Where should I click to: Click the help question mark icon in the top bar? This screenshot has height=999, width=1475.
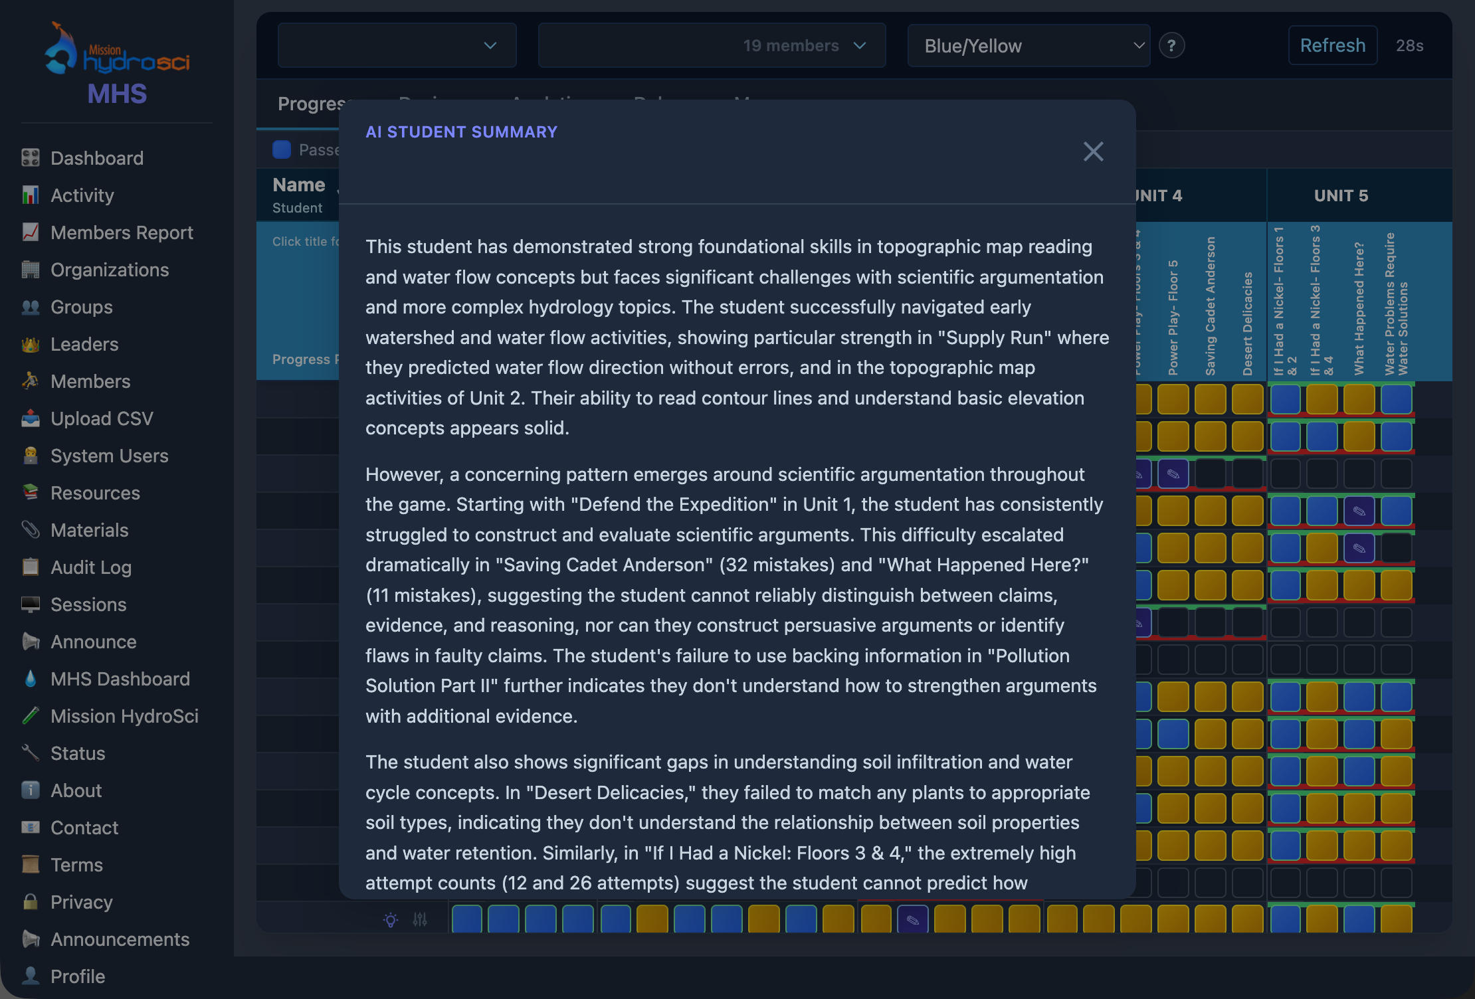pos(1172,45)
